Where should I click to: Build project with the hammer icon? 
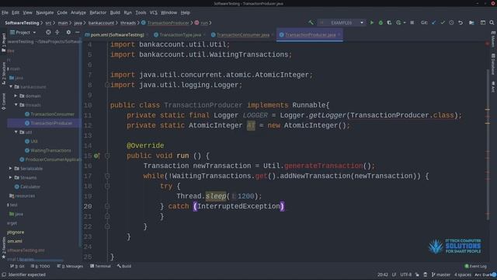pos(311,23)
